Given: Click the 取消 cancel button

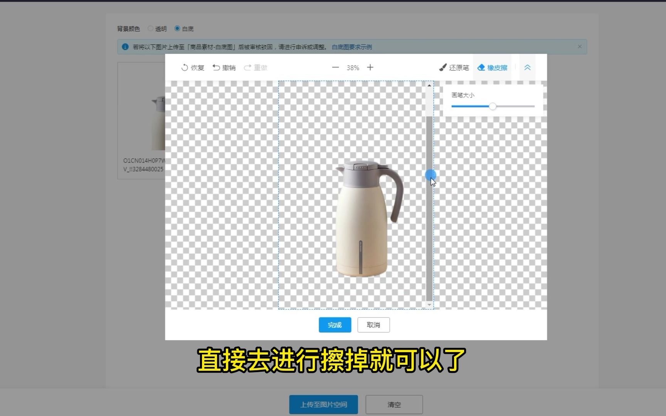Looking at the screenshot, I should click(373, 325).
